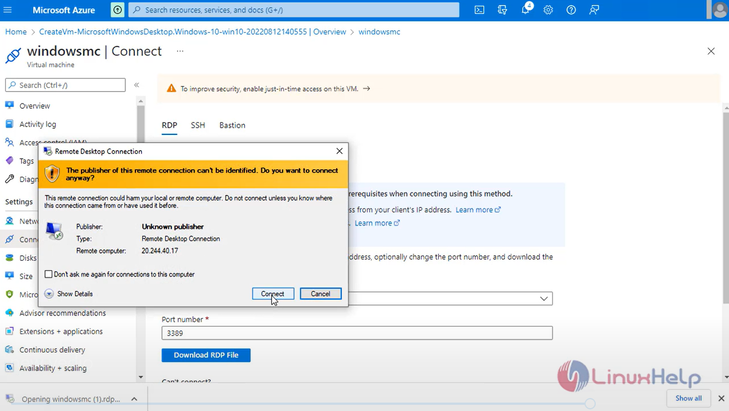Click remote computer address 20.244.40.17
Image resolution: width=729 pixels, height=411 pixels.
coord(160,251)
